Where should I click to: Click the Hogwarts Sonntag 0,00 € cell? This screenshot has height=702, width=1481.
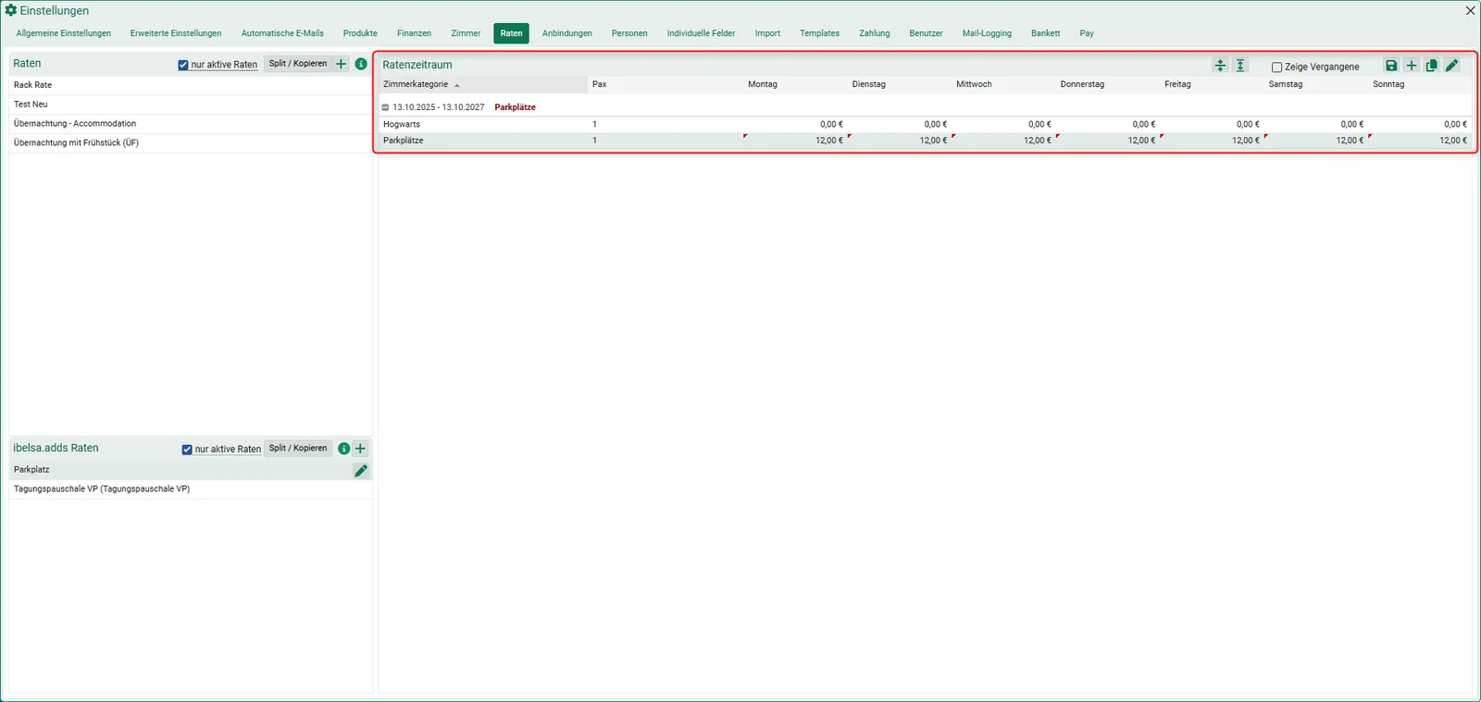(1420, 124)
